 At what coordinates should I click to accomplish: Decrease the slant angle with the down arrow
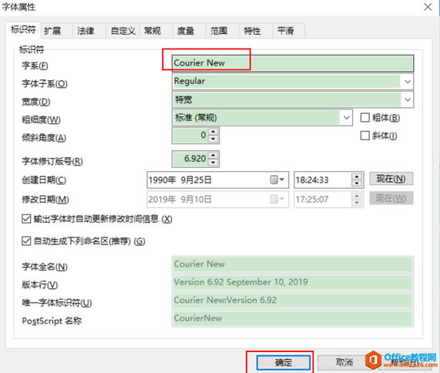click(x=213, y=139)
